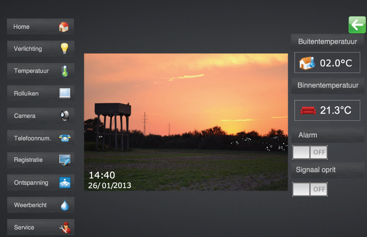The image size is (367, 237).
Task: Click the red house Home icon
Action: tap(64, 27)
